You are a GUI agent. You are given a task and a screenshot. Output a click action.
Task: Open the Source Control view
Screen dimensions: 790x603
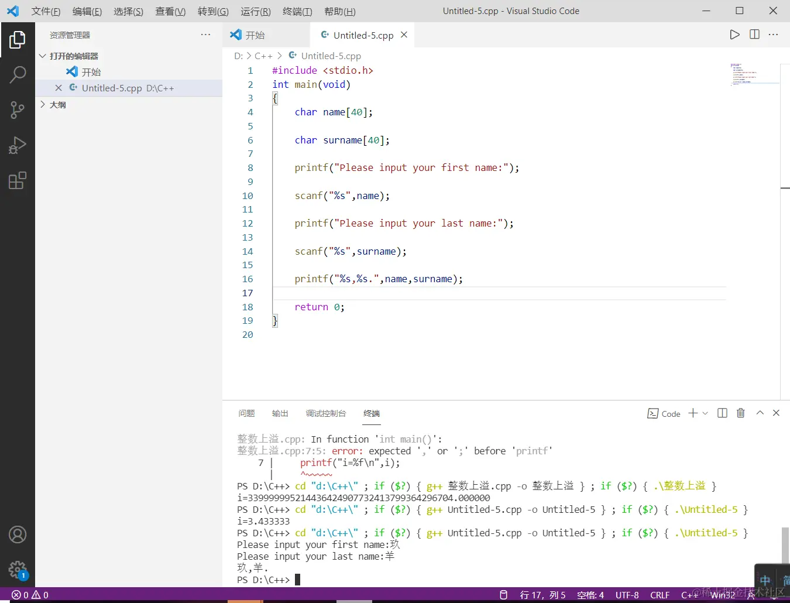[x=18, y=110]
